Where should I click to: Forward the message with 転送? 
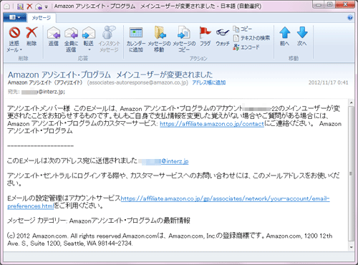coord(89,36)
